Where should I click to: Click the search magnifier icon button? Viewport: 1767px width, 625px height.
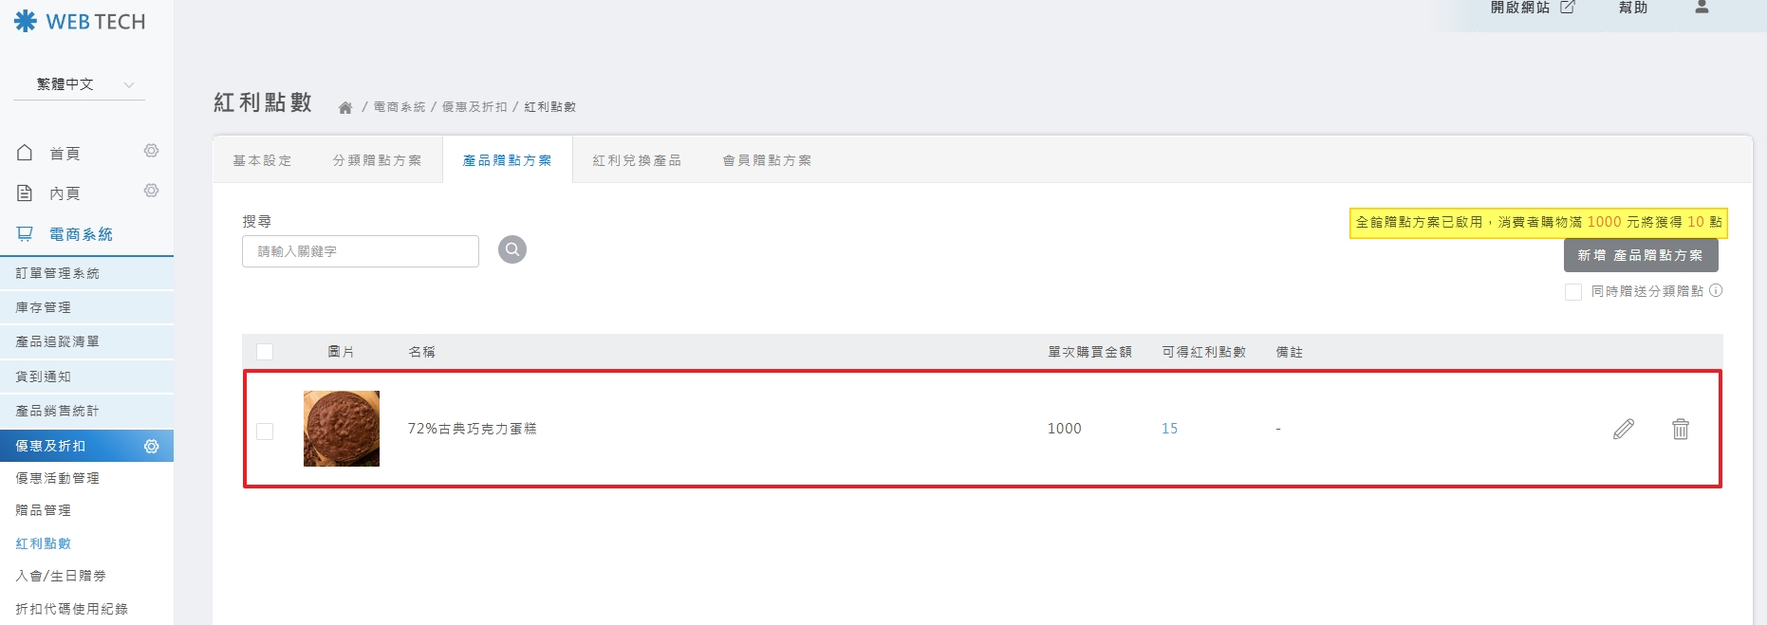512,249
